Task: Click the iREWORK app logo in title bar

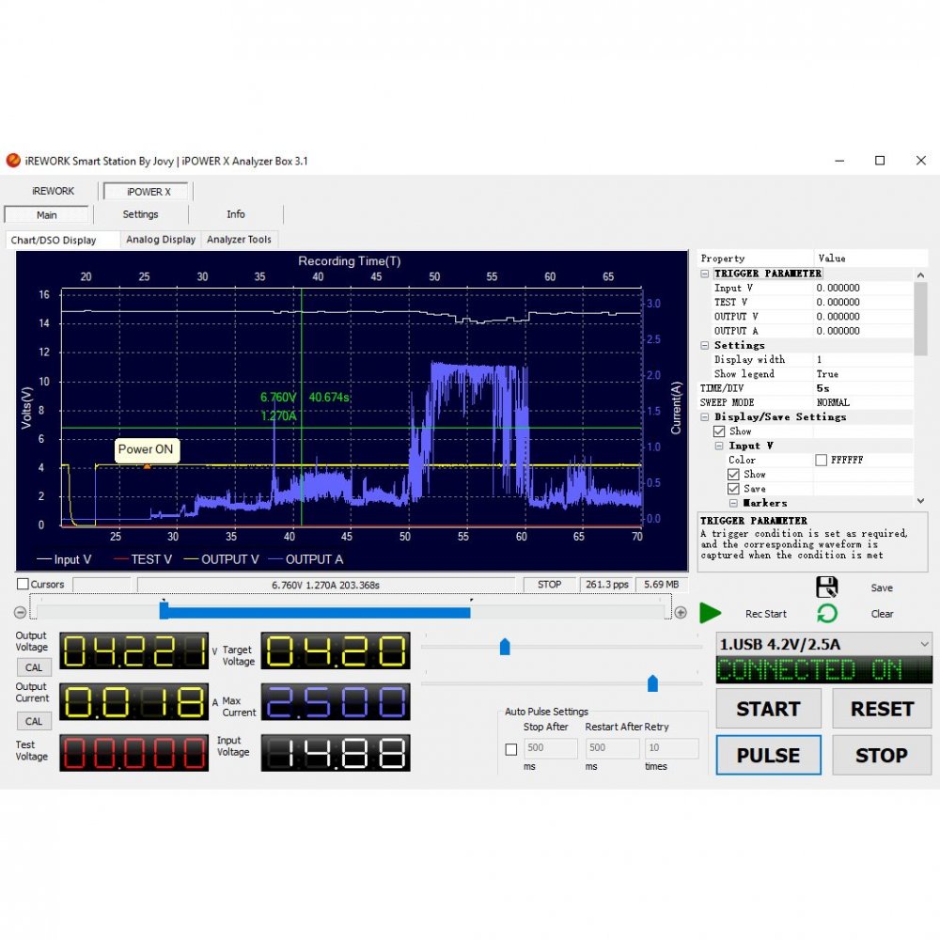Action: tap(13, 161)
